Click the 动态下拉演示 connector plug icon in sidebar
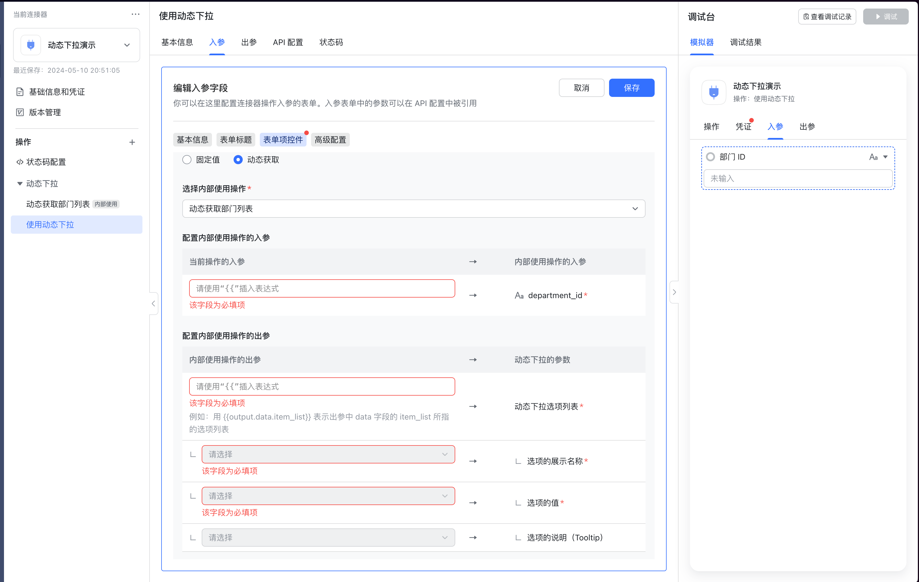The width and height of the screenshot is (919, 582). click(x=30, y=45)
